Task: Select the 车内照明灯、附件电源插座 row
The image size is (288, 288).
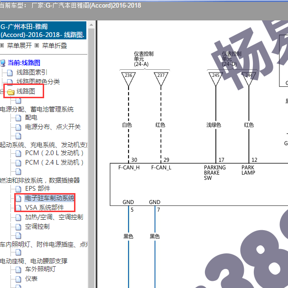Action: point(44,244)
